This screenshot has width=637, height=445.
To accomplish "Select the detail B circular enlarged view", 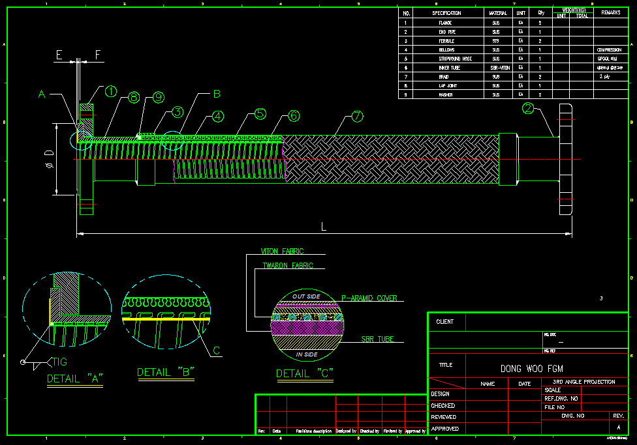I will click(x=166, y=311).
